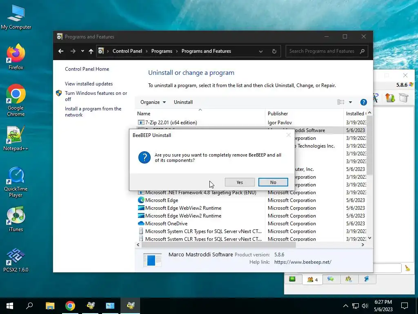418x314 pixels.
Task: Switch to Control Panel taskbar button
Action: (110, 306)
